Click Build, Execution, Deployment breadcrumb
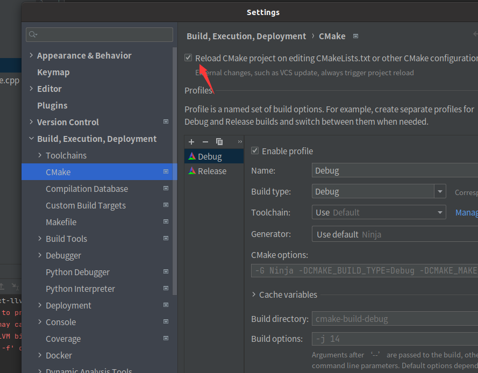 pyautogui.click(x=246, y=36)
